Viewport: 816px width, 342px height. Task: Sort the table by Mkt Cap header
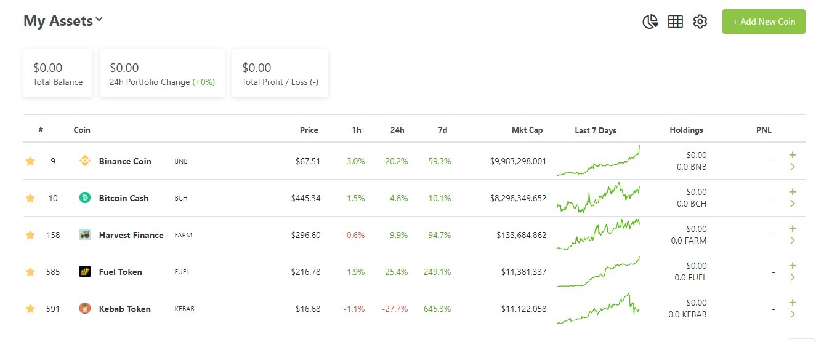527,130
